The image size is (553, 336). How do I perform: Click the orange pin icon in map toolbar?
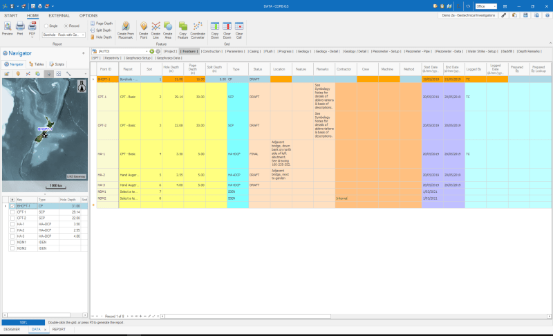pos(18,74)
